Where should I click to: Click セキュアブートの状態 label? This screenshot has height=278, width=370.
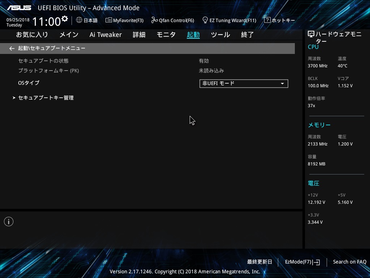[43, 61]
